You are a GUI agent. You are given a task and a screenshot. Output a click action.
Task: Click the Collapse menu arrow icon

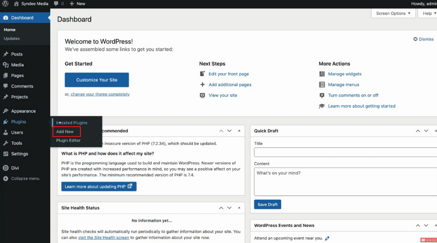click(x=6, y=179)
